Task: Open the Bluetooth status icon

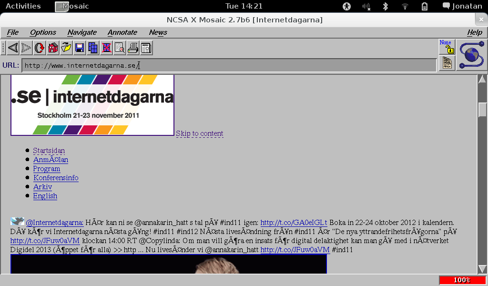Action: tap(385, 6)
